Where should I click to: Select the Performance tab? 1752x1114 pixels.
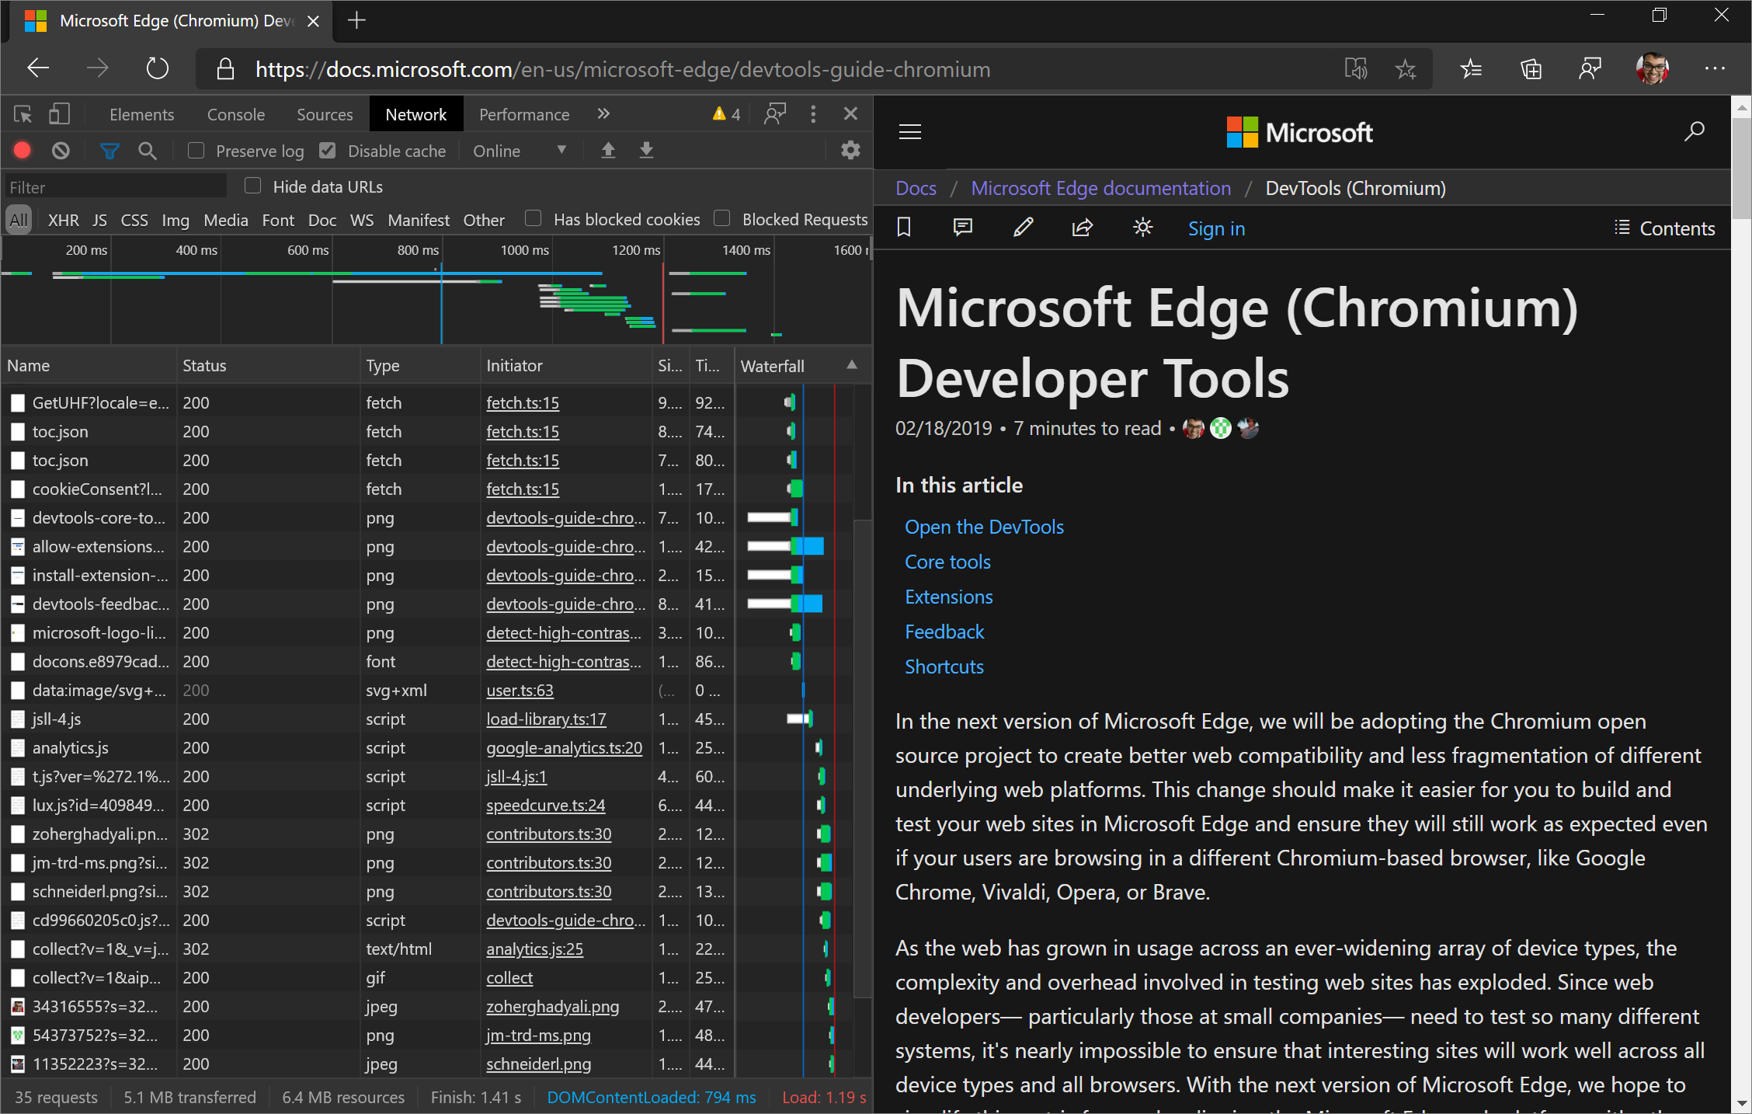point(525,113)
